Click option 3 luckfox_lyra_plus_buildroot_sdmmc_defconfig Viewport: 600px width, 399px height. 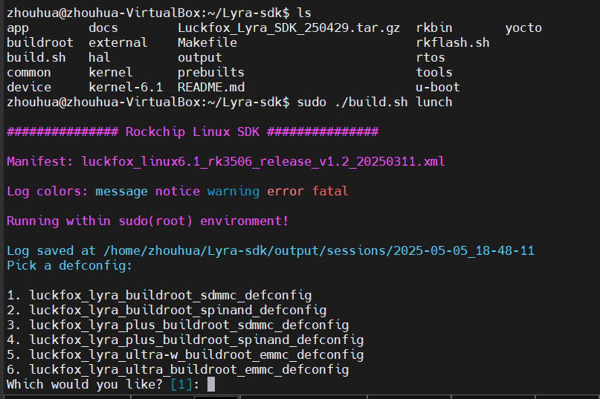click(x=178, y=325)
